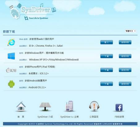
Task: Download the Windows client
Action: (107, 56)
